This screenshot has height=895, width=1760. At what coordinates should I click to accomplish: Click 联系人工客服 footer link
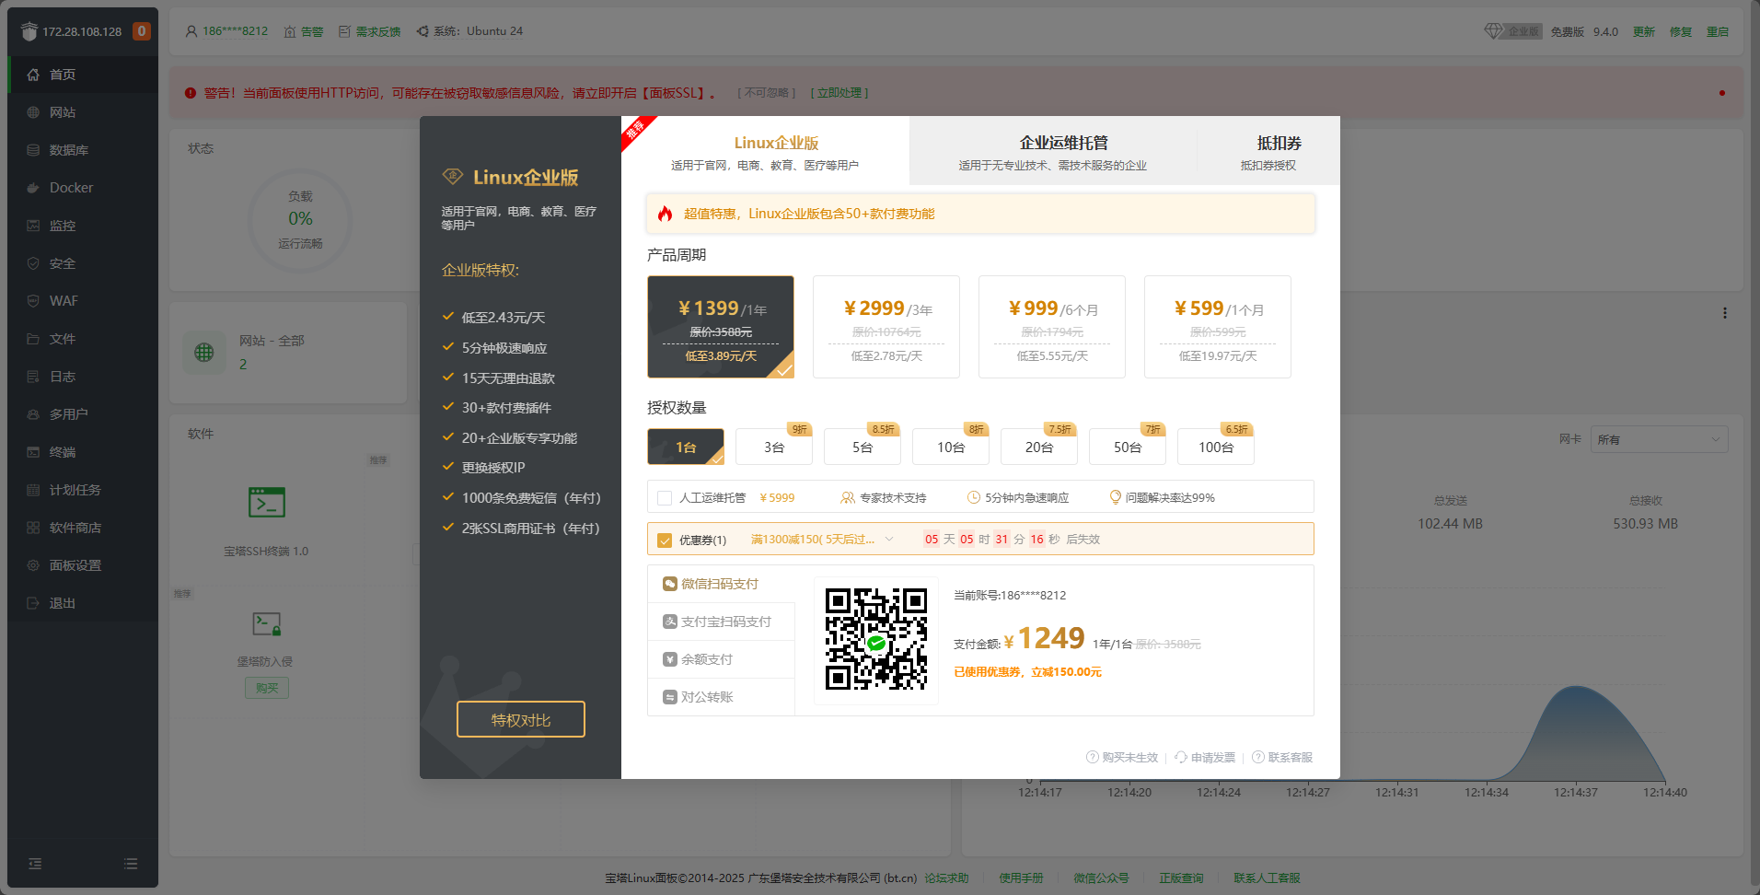pos(1268,878)
